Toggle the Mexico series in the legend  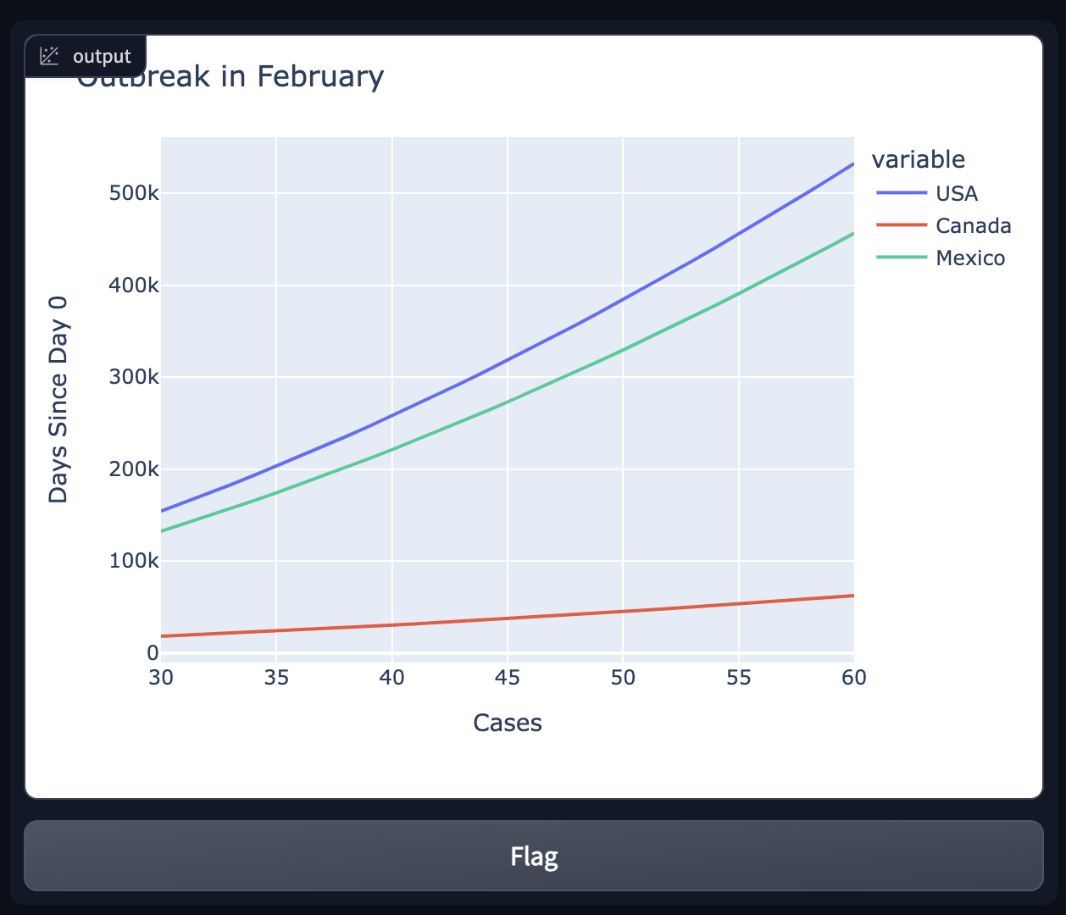coord(970,258)
